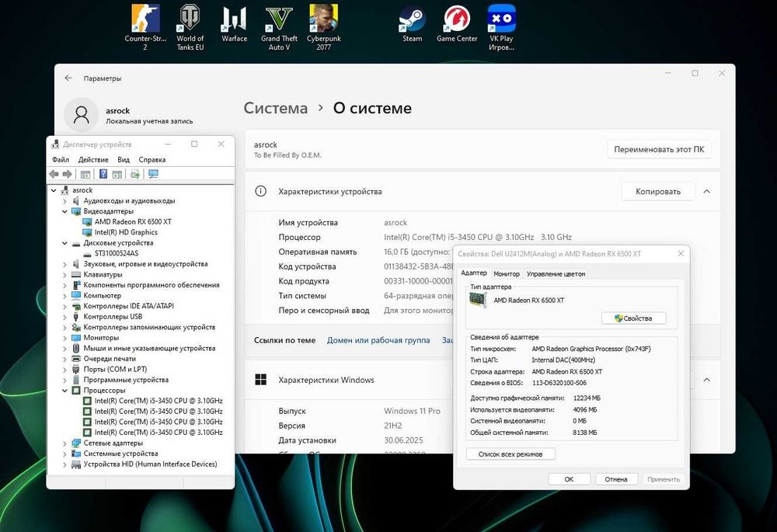Click the back arrow in the Параметры window
The width and height of the screenshot is (777, 532).
68,78
